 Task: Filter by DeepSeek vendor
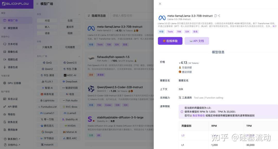70,82
